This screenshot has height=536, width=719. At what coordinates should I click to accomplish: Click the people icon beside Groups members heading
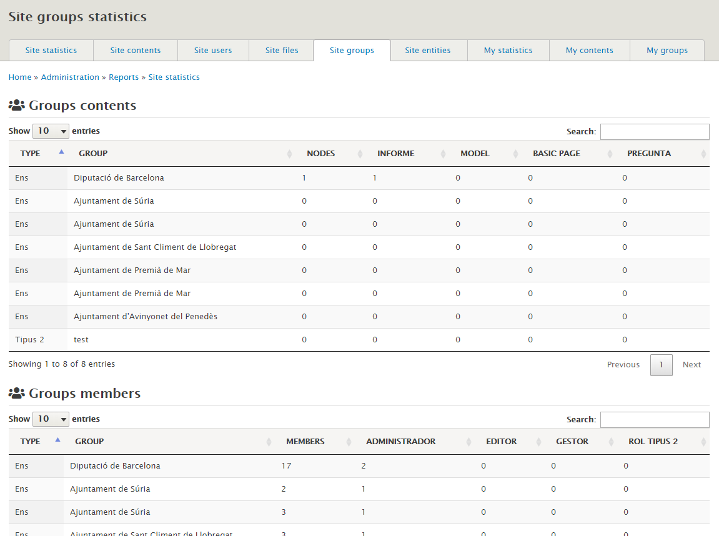16,393
